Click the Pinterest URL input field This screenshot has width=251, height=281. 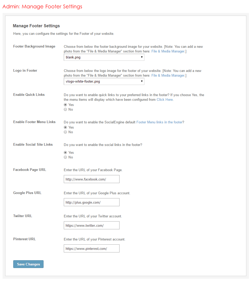(92, 249)
